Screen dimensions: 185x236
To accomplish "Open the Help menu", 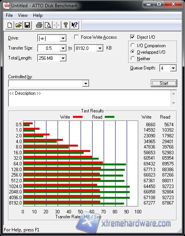I will (x=38, y=15).
